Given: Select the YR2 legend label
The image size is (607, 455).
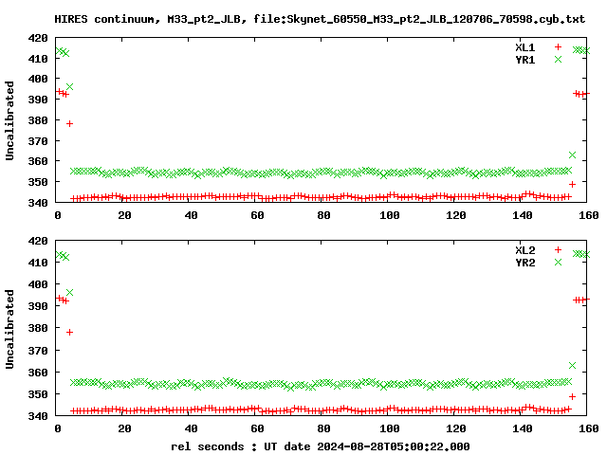Looking at the screenshot, I should pos(524,263).
